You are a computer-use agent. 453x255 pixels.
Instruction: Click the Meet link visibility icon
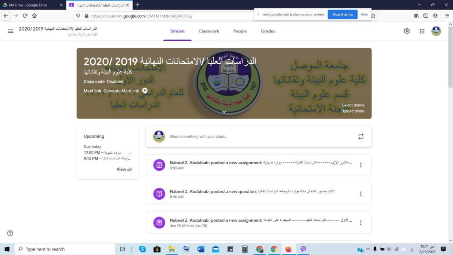point(145,91)
